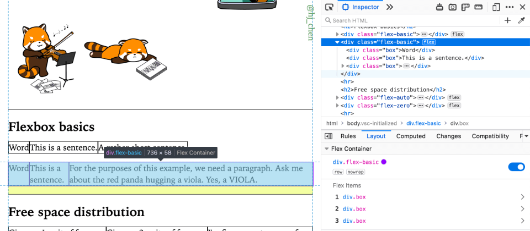Expand the div class flex-zero node
This screenshot has width=530, height=231.
click(337, 106)
